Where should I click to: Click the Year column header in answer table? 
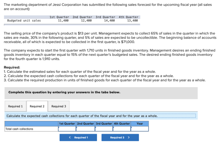[x=140, y=124]
